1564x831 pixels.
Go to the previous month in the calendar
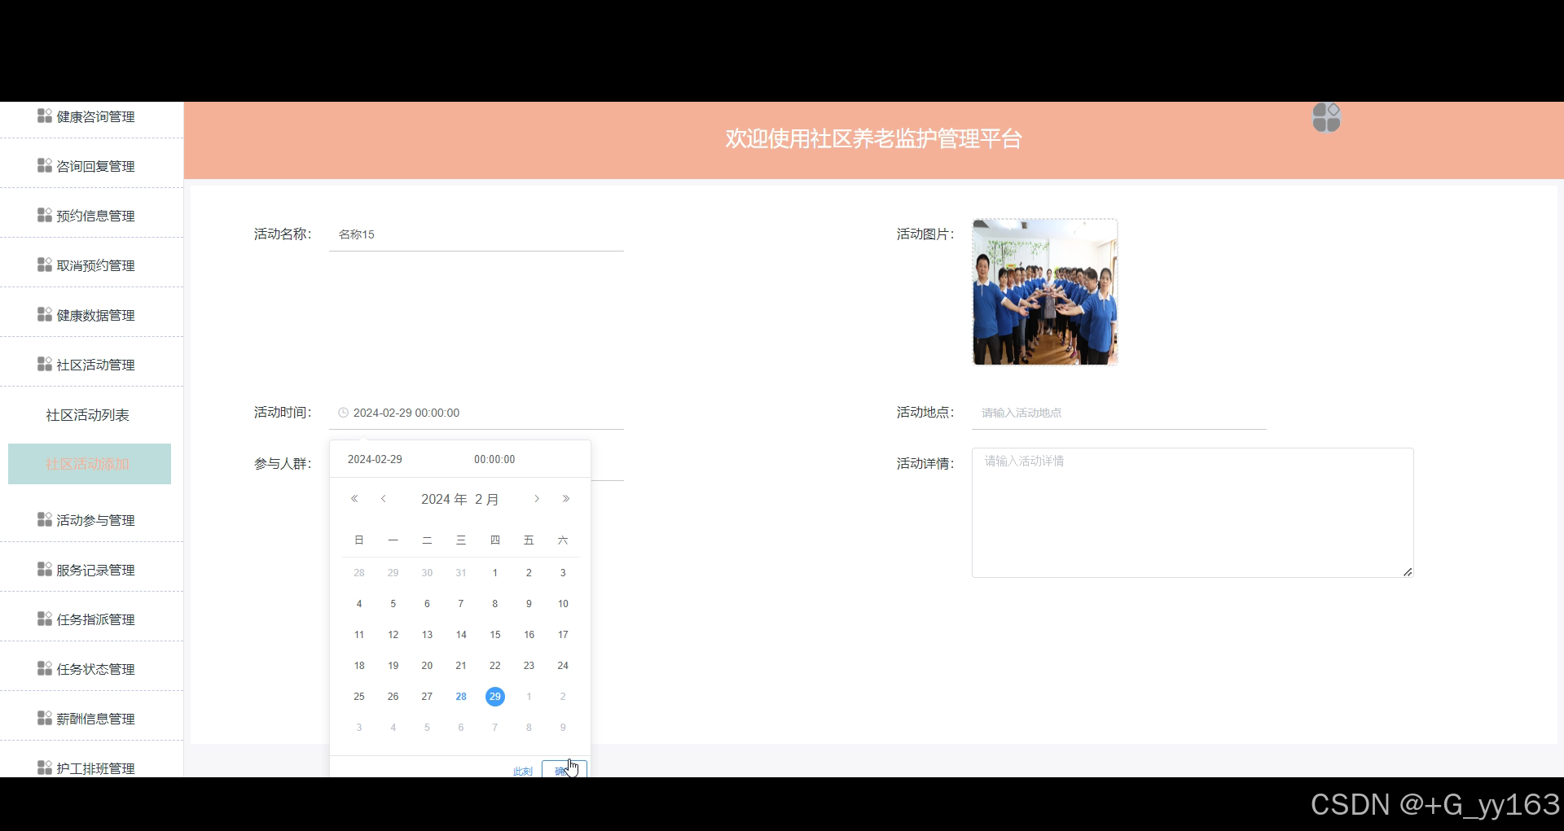click(383, 499)
